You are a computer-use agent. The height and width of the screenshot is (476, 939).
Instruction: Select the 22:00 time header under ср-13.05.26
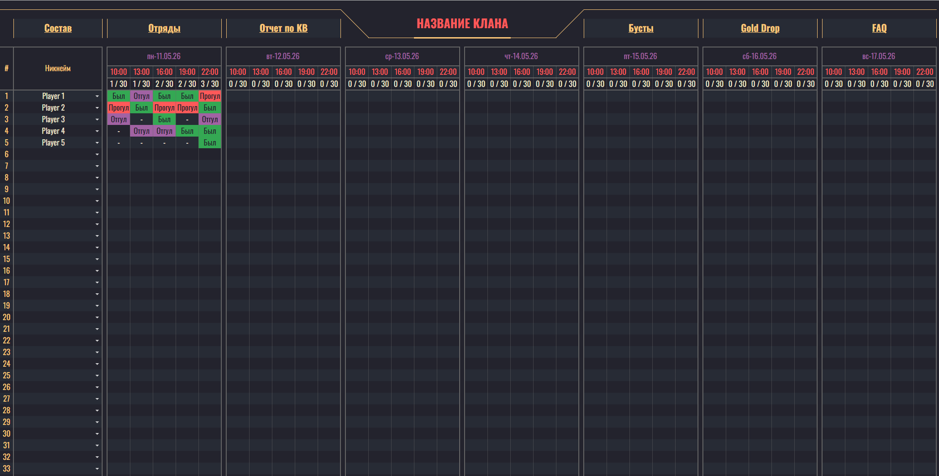(x=448, y=72)
